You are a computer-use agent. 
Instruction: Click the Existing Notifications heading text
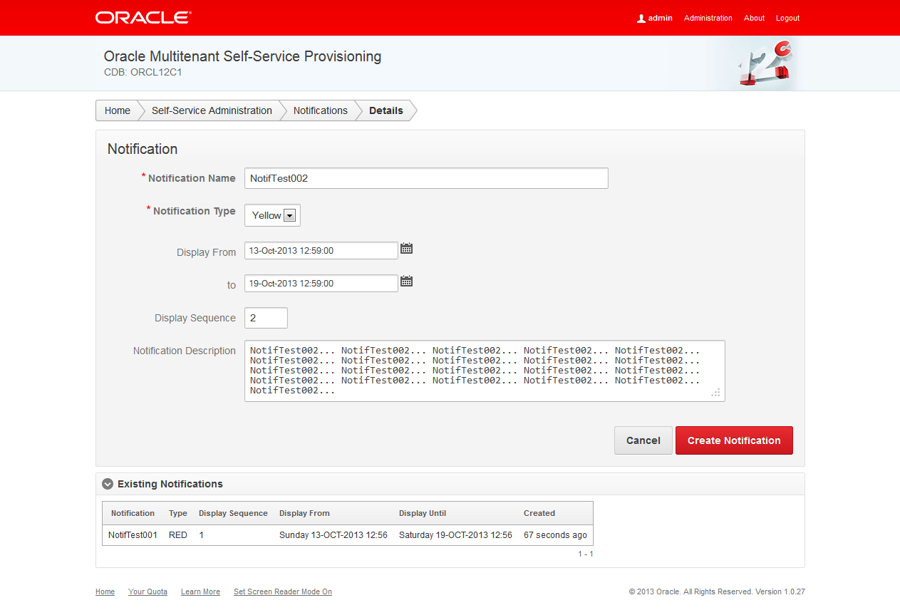point(170,484)
